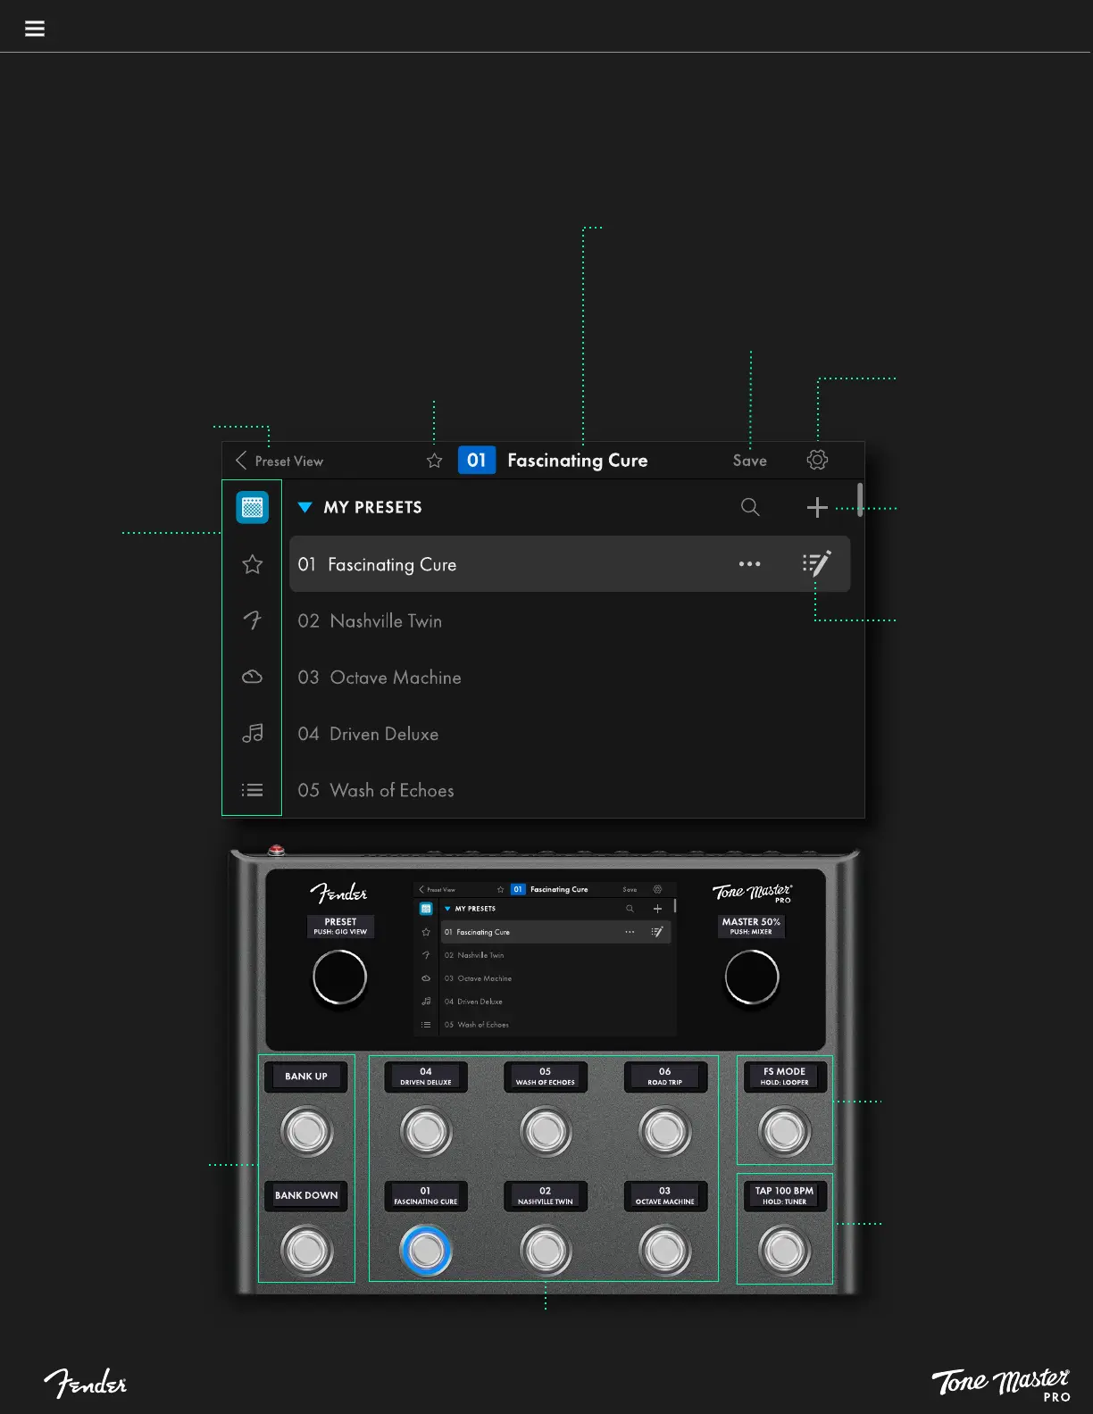Click the FS MODE footswitch

tap(785, 1131)
